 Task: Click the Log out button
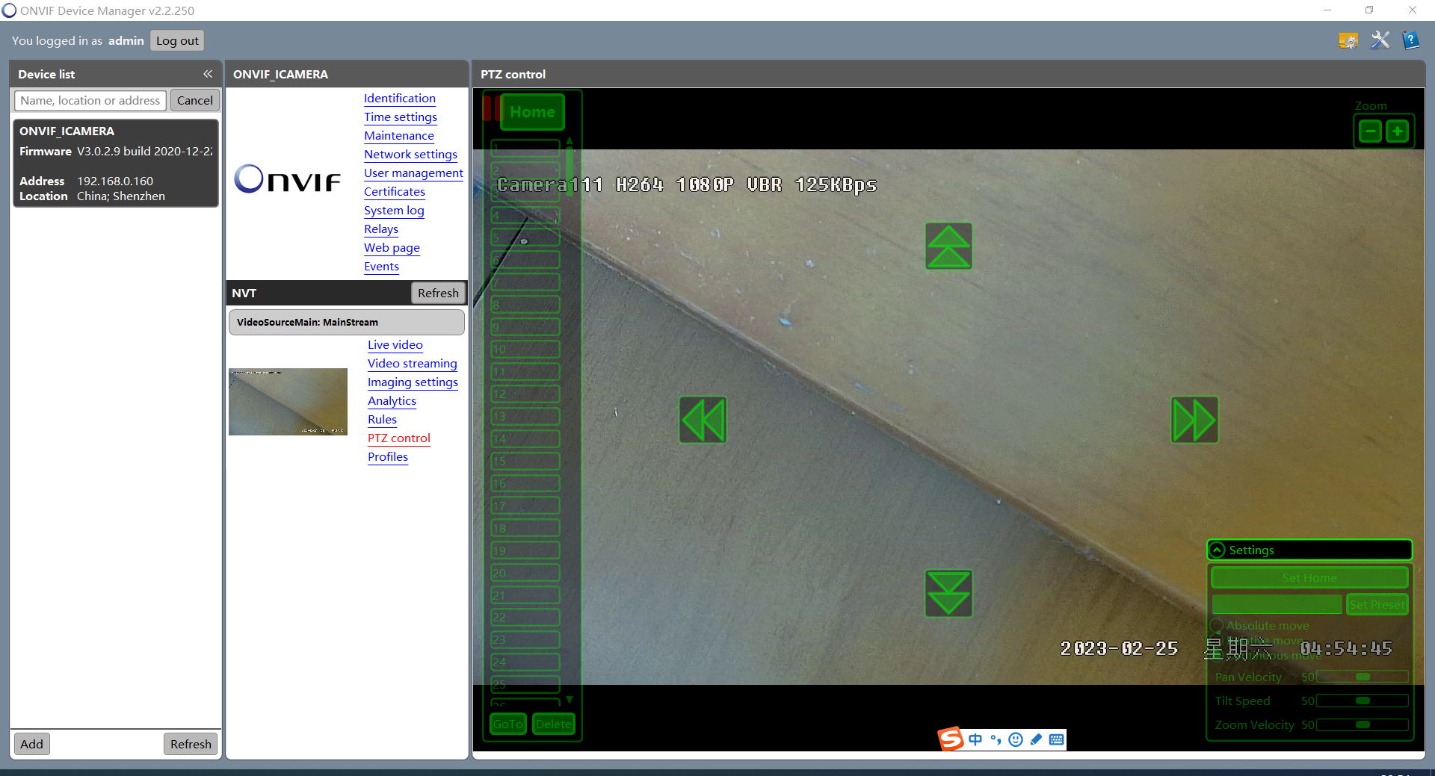tap(177, 40)
